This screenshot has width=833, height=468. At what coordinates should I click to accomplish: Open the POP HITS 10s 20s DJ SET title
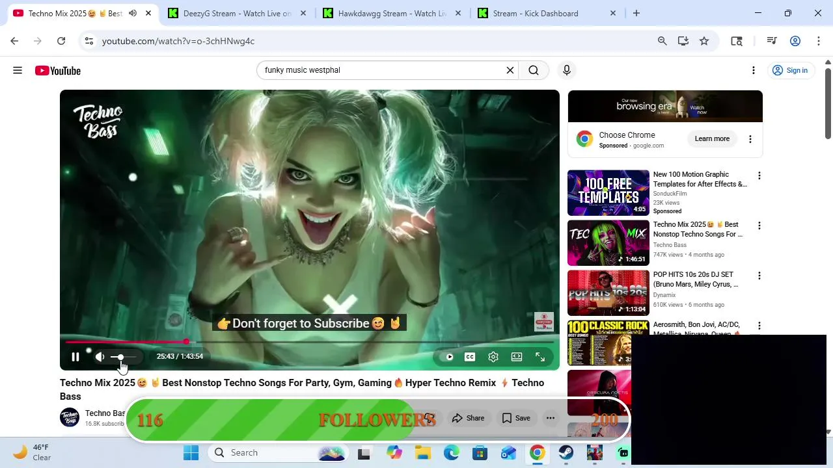click(696, 279)
